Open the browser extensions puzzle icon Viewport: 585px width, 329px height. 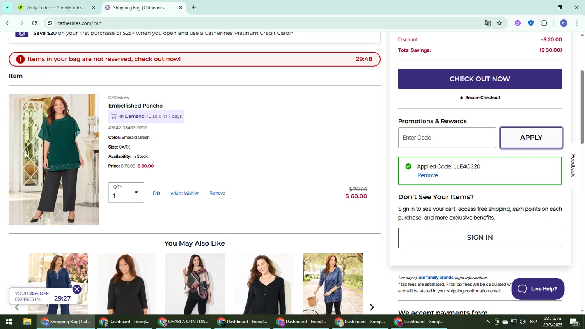pyautogui.click(x=544, y=23)
